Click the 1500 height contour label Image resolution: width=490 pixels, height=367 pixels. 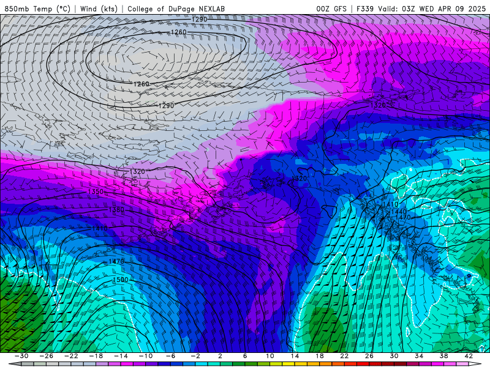click(x=121, y=280)
